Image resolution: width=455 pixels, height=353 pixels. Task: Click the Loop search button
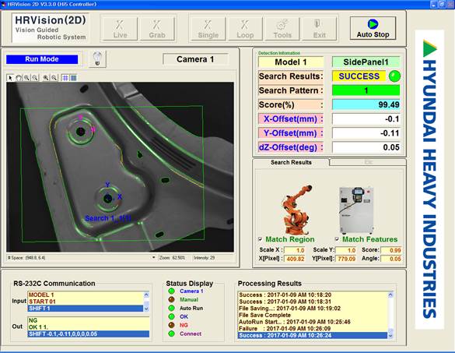(245, 29)
